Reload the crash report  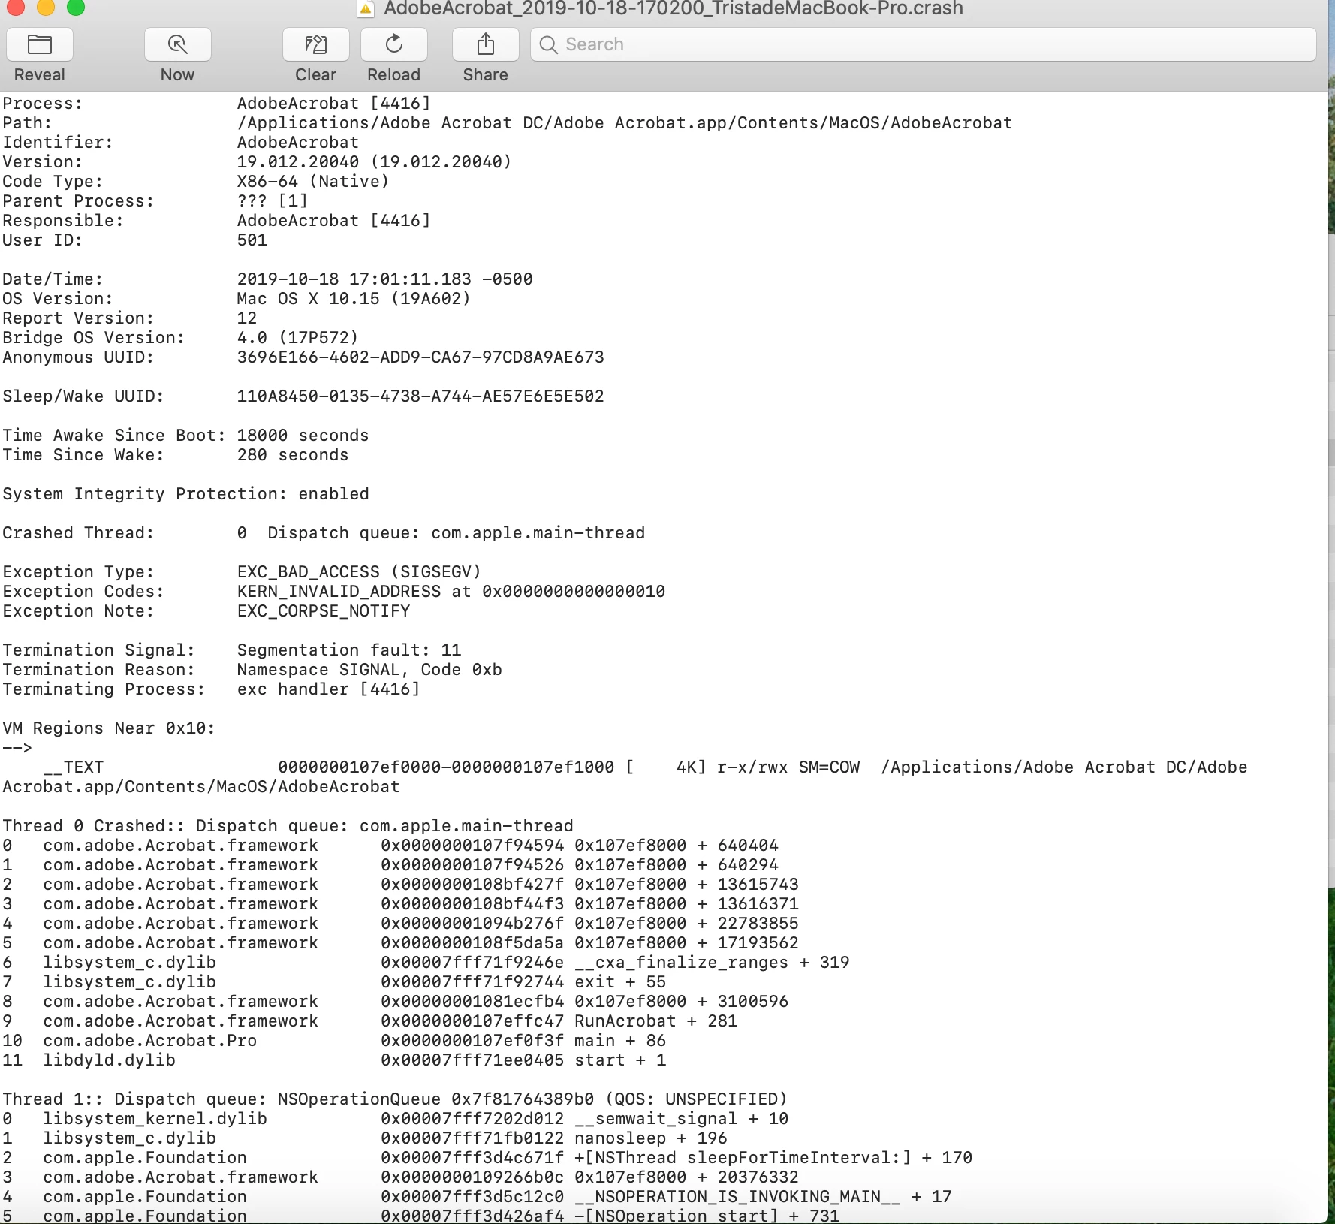(x=394, y=44)
